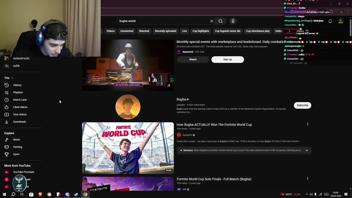Click the ad's Sign up button
Image resolution: width=352 pixels, height=198 pixels.
pyautogui.click(x=228, y=59)
